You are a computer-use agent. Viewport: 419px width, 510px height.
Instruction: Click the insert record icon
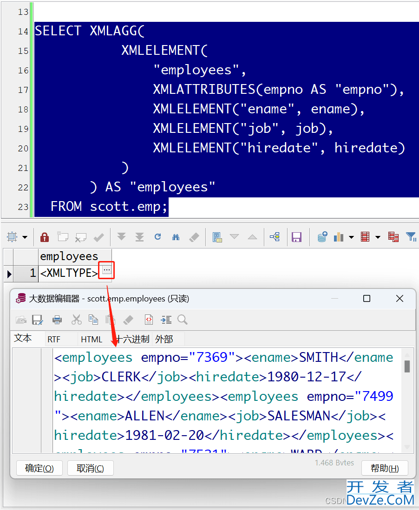coord(62,237)
